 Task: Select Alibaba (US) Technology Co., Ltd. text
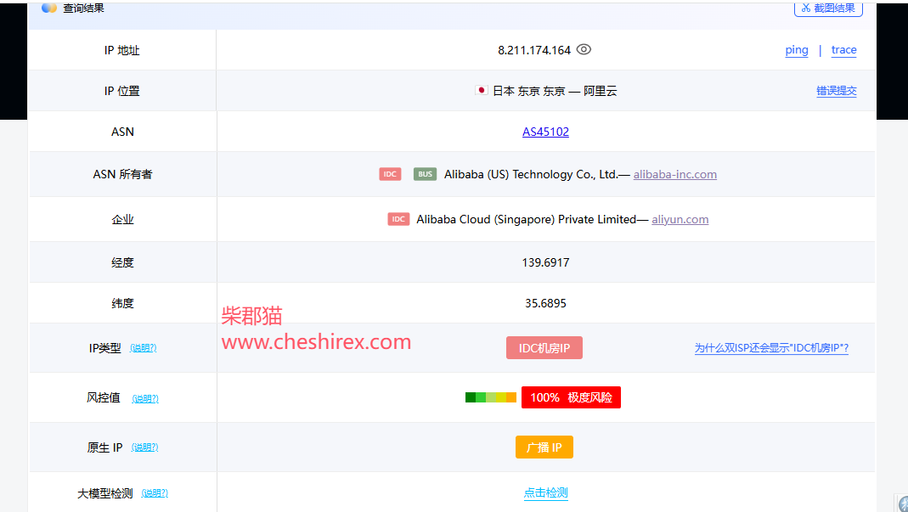coord(531,174)
